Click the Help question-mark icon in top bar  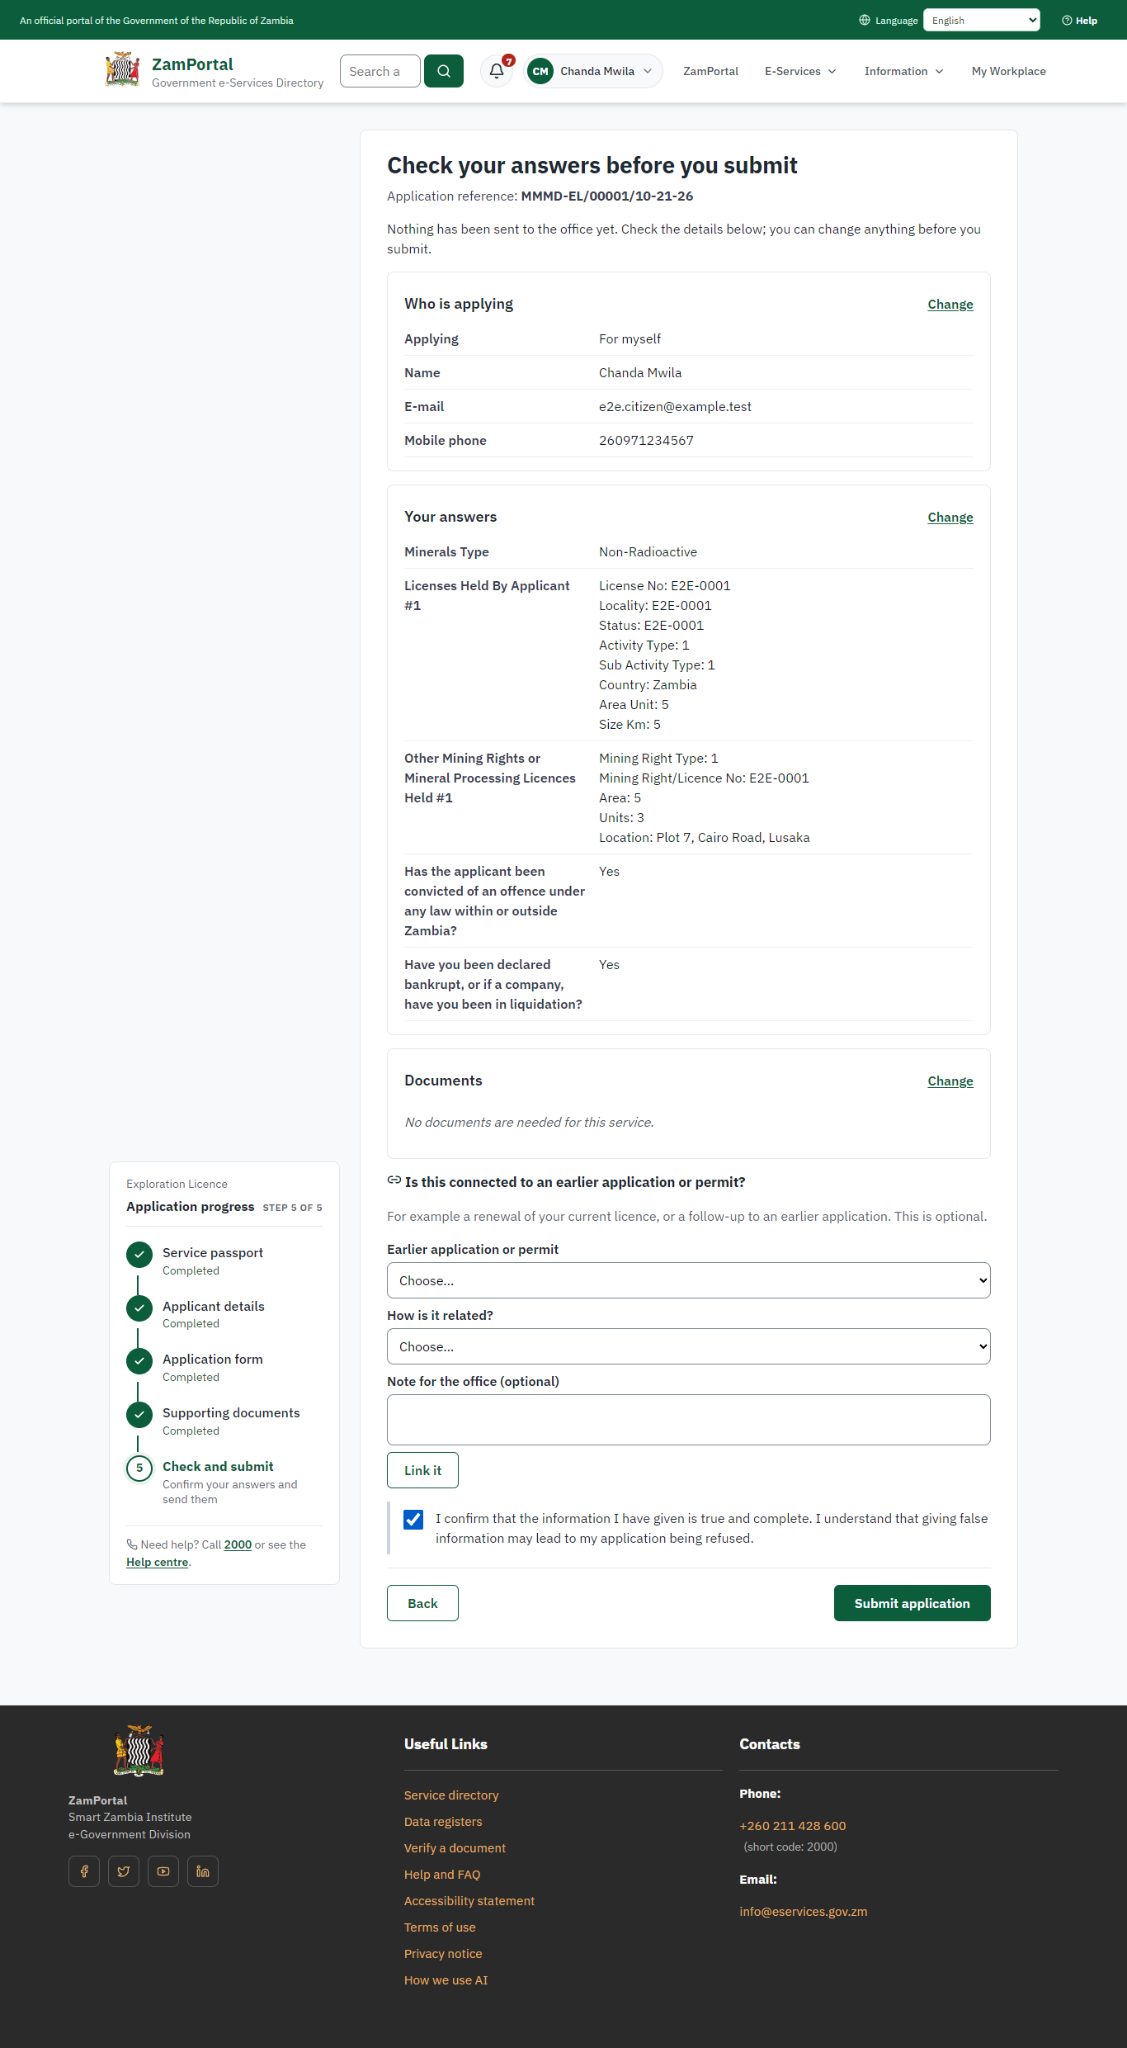[x=1067, y=21]
